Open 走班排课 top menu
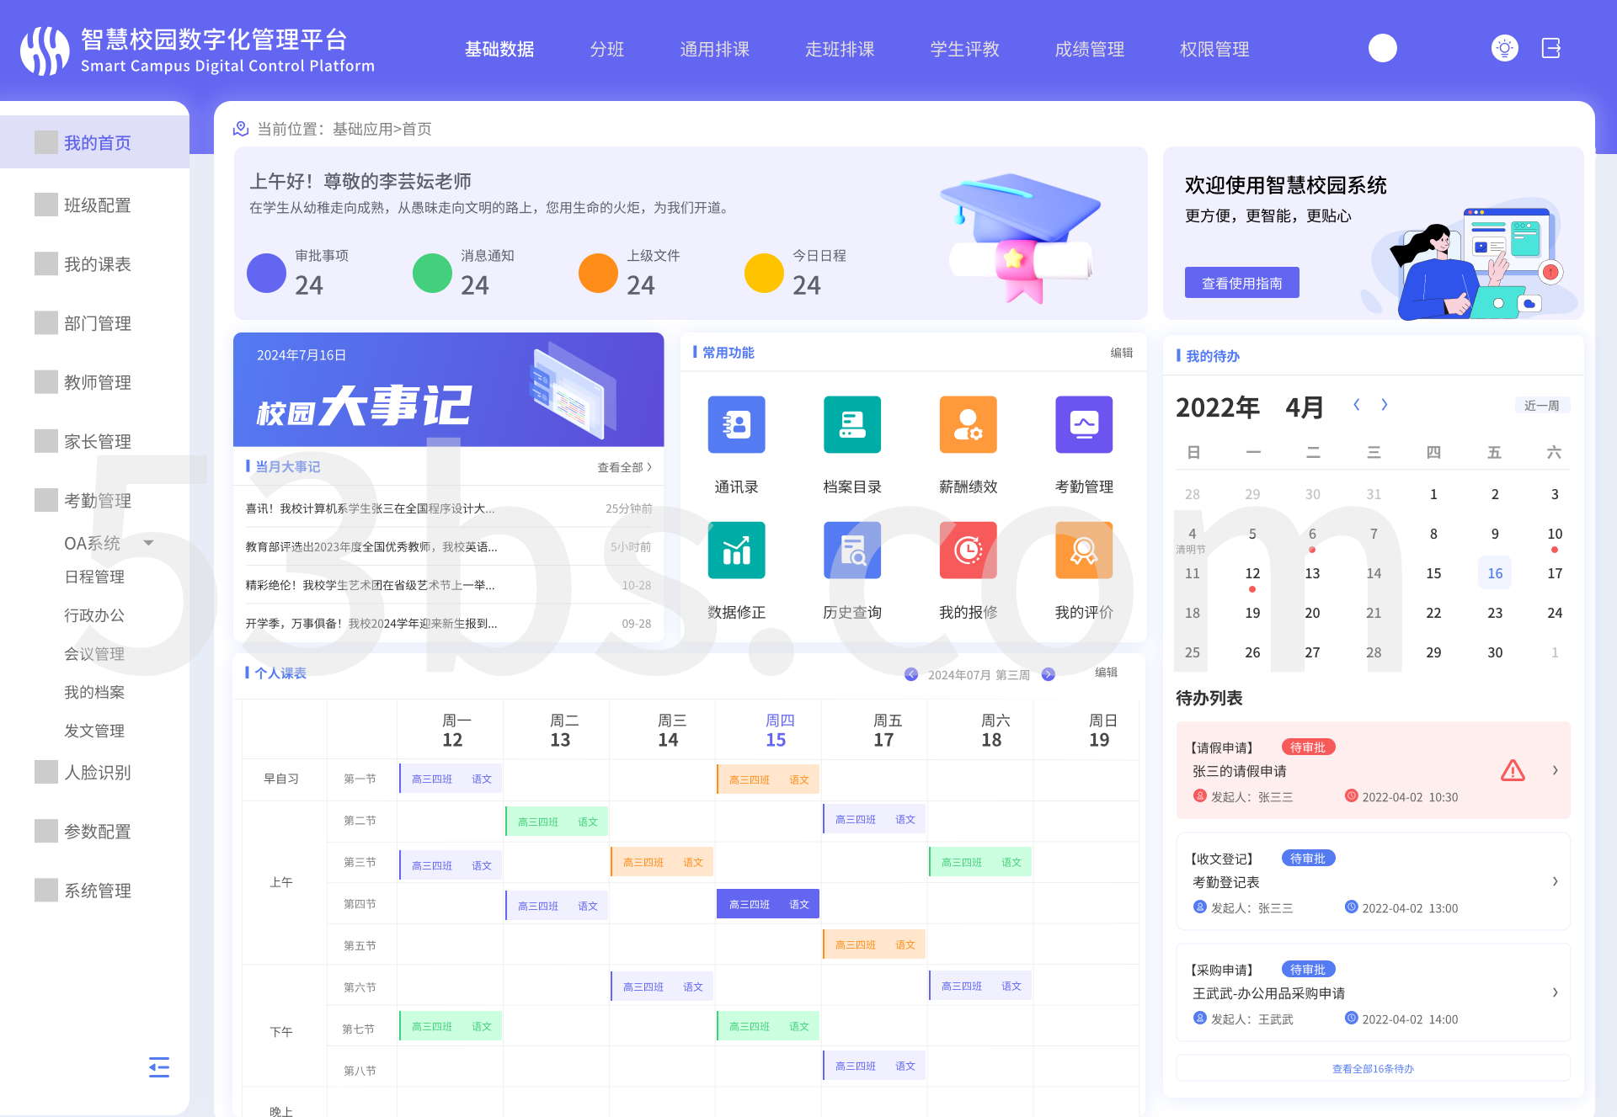The height and width of the screenshot is (1117, 1617). click(x=840, y=49)
